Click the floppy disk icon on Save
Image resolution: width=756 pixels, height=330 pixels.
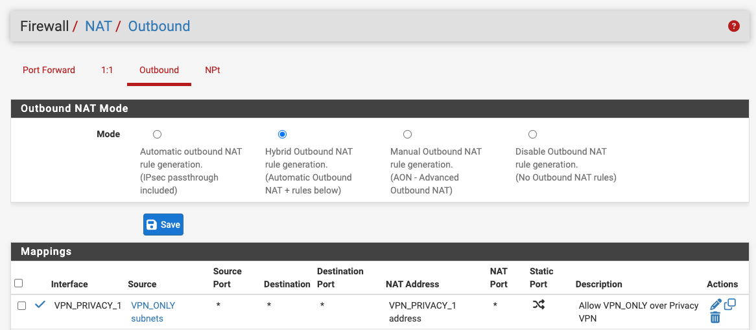point(152,225)
